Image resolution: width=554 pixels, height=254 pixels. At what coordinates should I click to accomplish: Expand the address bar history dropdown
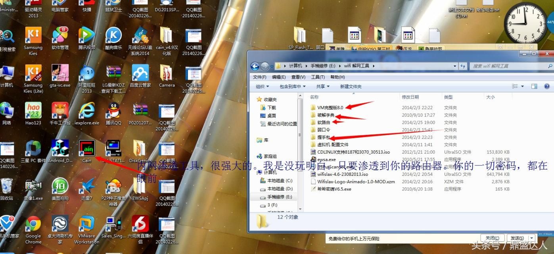point(455,66)
